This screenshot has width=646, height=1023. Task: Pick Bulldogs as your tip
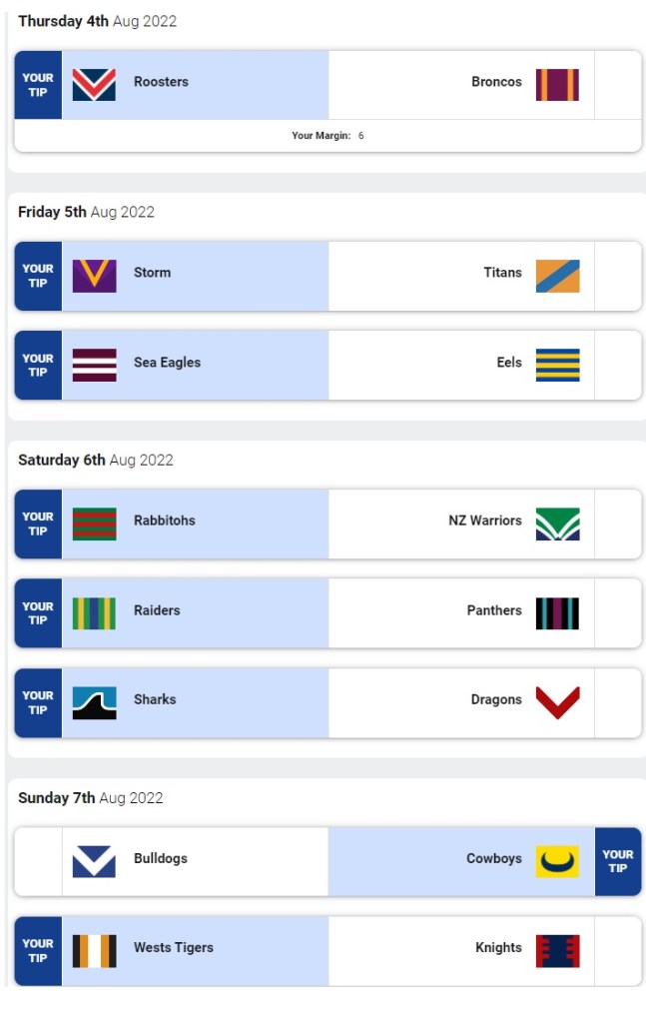pos(161,859)
